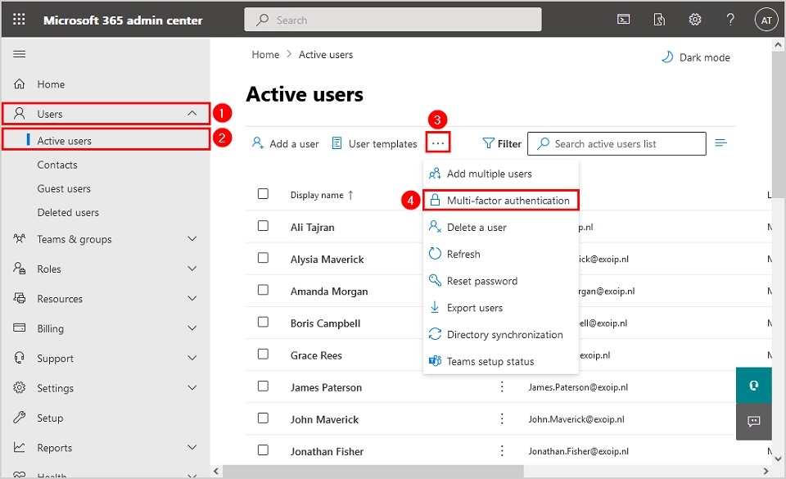Switch to Dark mode

pyautogui.click(x=695, y=56)
